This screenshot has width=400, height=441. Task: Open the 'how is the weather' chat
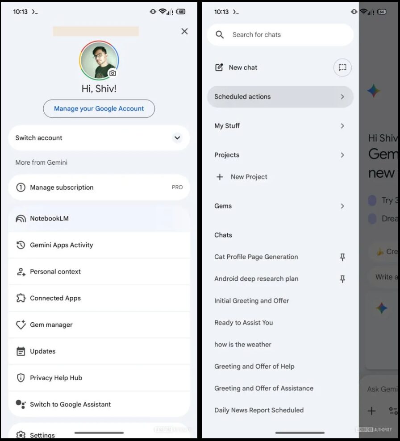pos(243,345)
